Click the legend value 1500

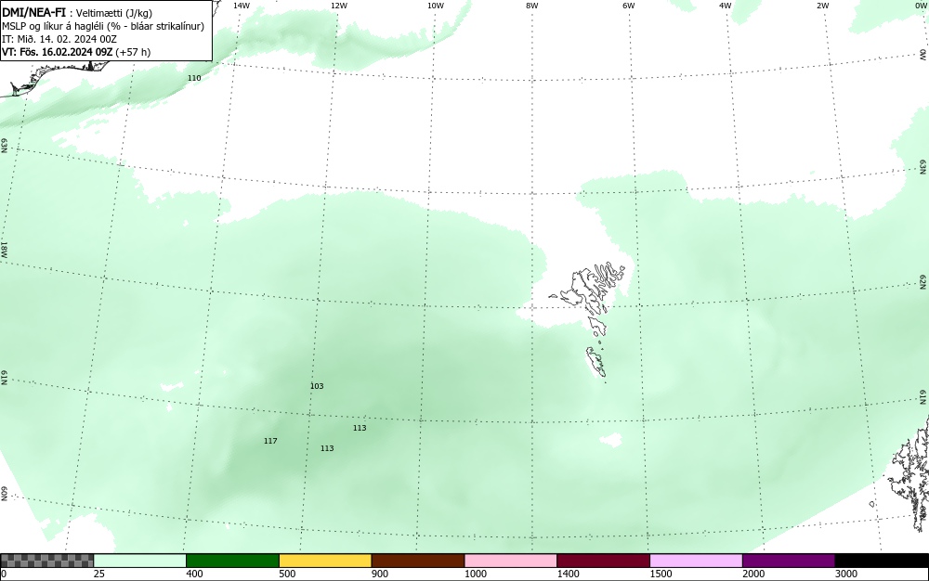click(661, 574)
